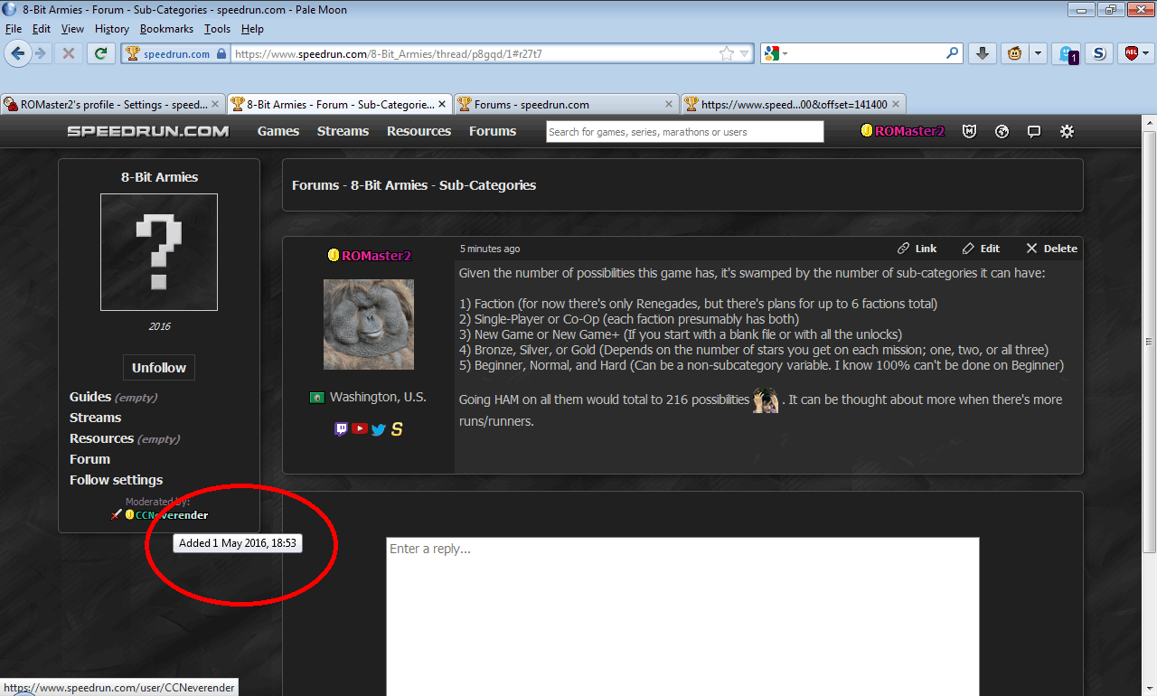The width and height of the screenshot is (1157, 696).
Task: Click the orangutan avatar image
Action: (x=369, y=324)
